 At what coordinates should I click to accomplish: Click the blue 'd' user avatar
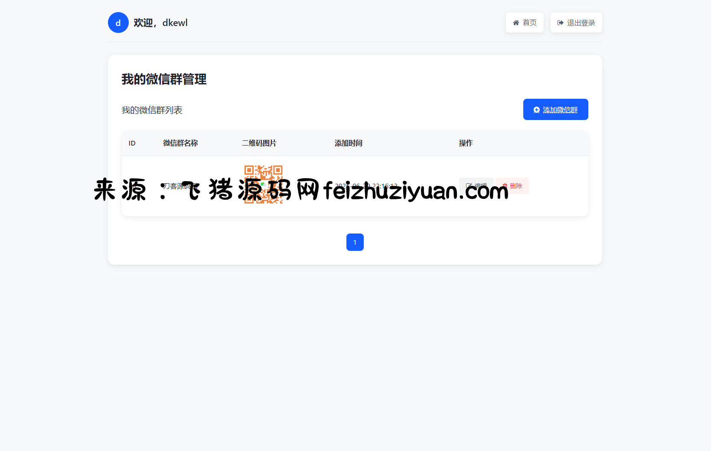[118, 23]
